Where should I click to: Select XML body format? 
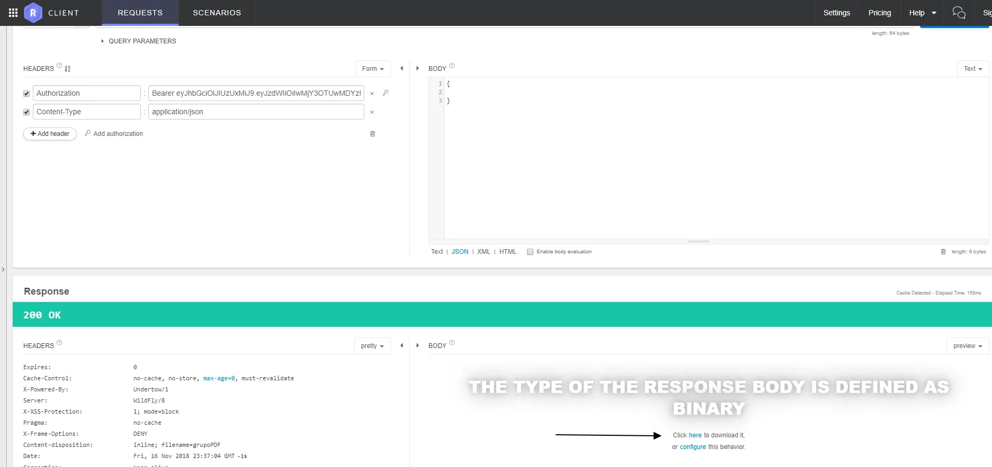[x=484, y=252]
